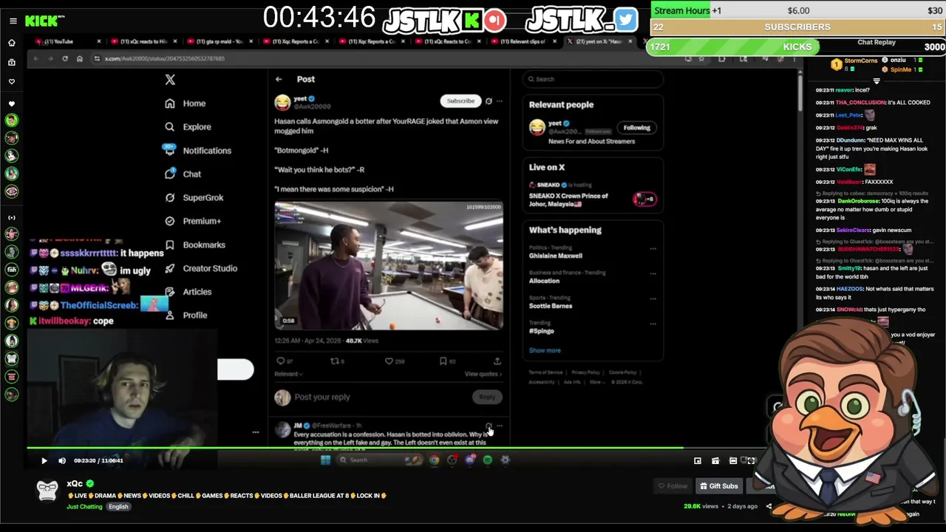Open the Following heart icon in the Kick sidebar
The width and height of the screenshot is (946, 532).
click(11, 81)
